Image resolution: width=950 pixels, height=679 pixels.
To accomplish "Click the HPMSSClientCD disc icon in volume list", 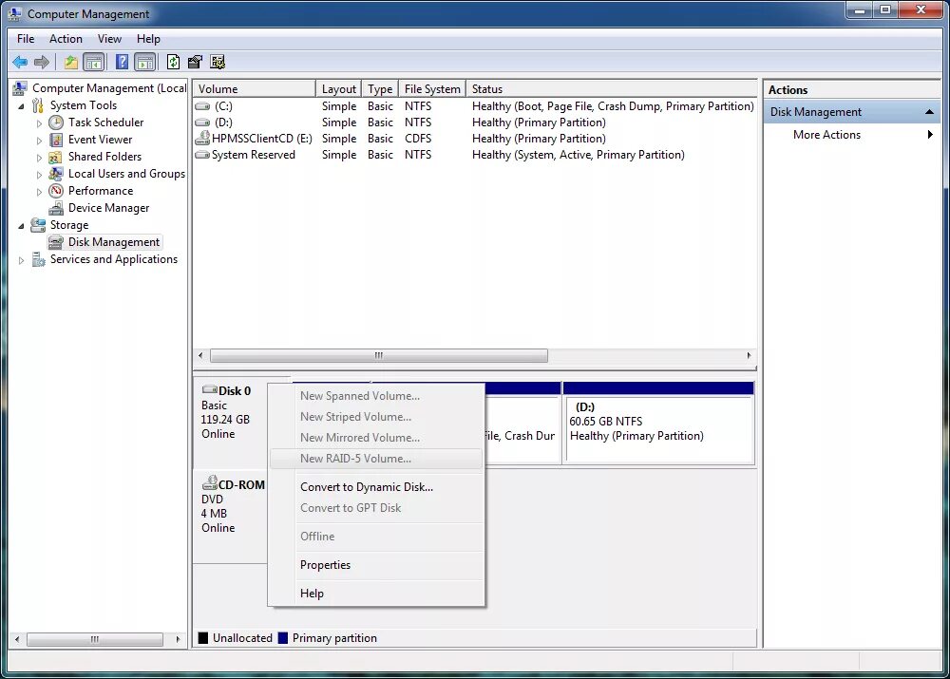I will point(202,139).
